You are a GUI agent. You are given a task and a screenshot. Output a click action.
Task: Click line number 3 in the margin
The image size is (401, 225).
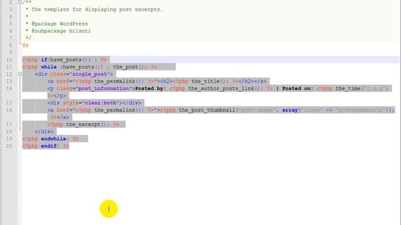coord(11,9)
